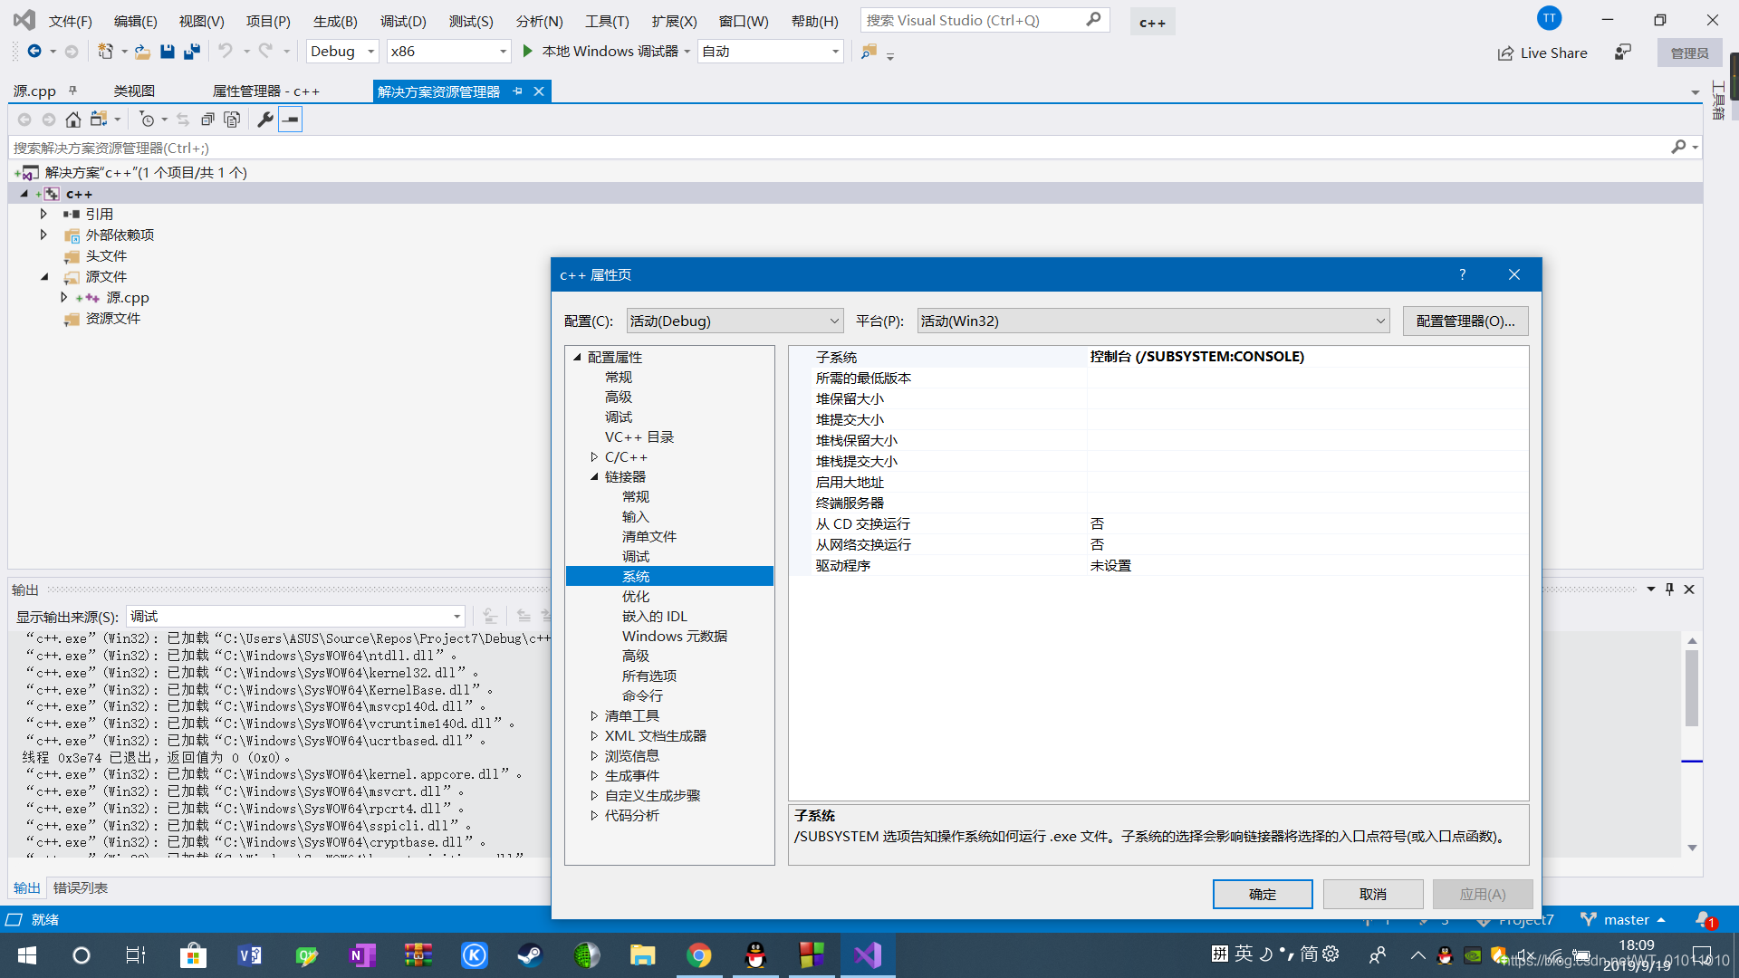The image size is (1739, 978).
Task: Collapse the 源文件 folder node
Action: (x=43, y=276)
